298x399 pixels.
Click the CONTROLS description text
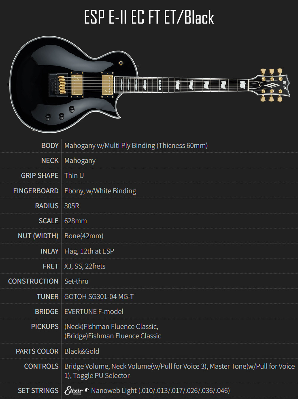[179, 371]
